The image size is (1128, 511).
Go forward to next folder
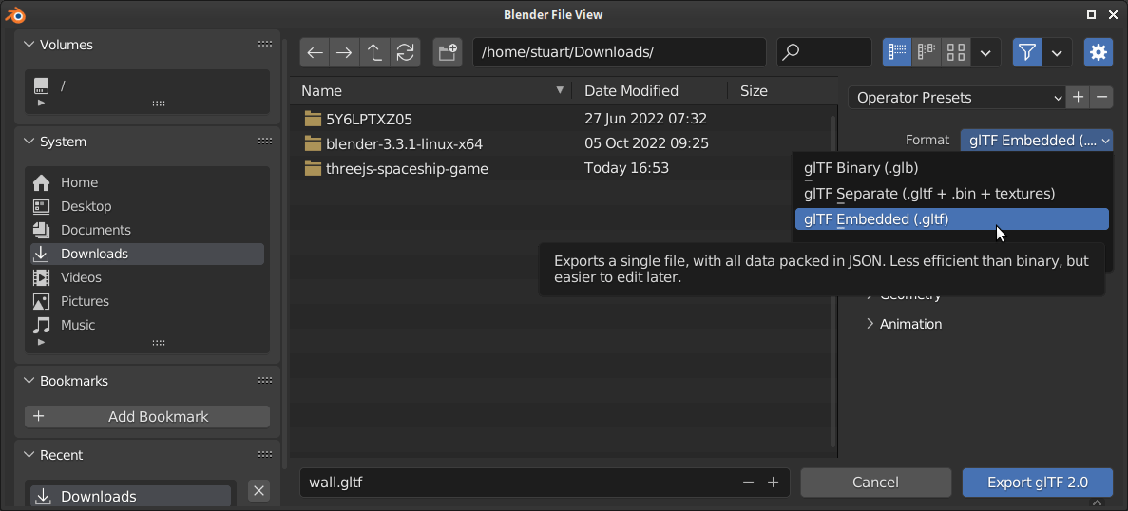click(x=345, y=52)
